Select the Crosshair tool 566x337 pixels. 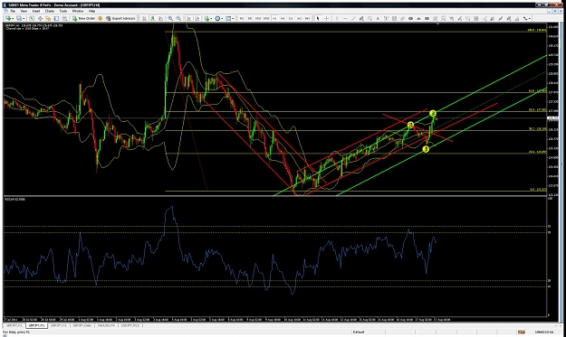tap(326, 18)
